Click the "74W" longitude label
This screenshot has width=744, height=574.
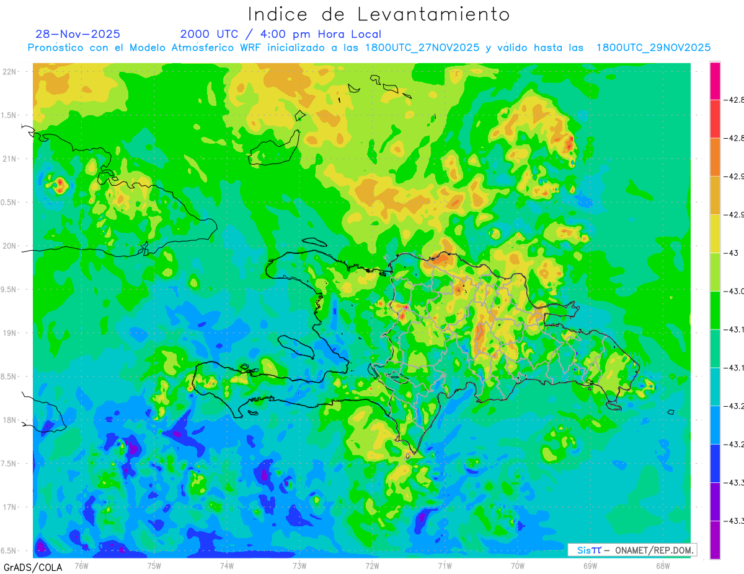point(227,565)
